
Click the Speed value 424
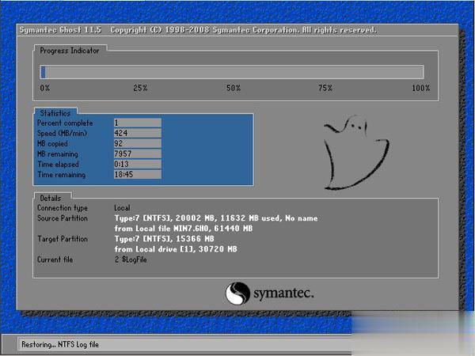coord(138,133)
